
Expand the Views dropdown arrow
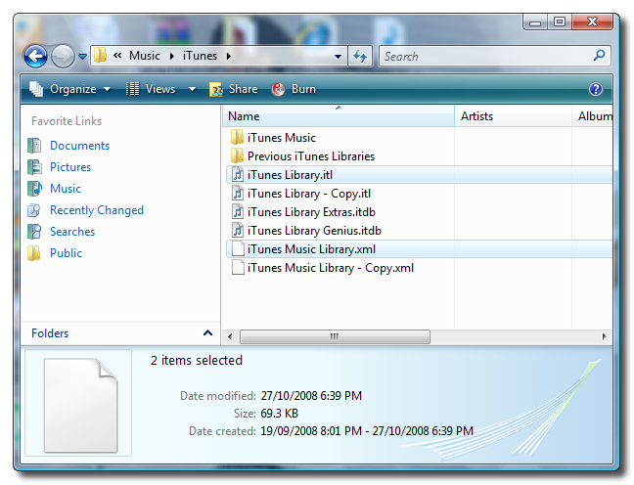192,89
